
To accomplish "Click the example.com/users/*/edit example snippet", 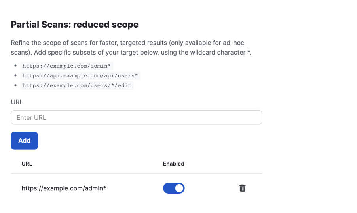I will [77, 85].
